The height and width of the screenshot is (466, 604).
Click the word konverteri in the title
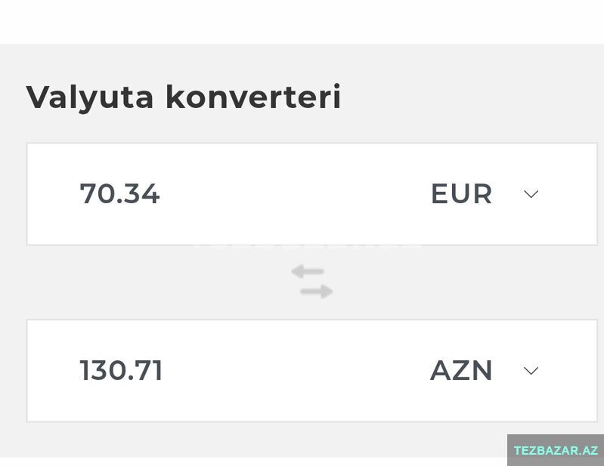tap(253, 97)
